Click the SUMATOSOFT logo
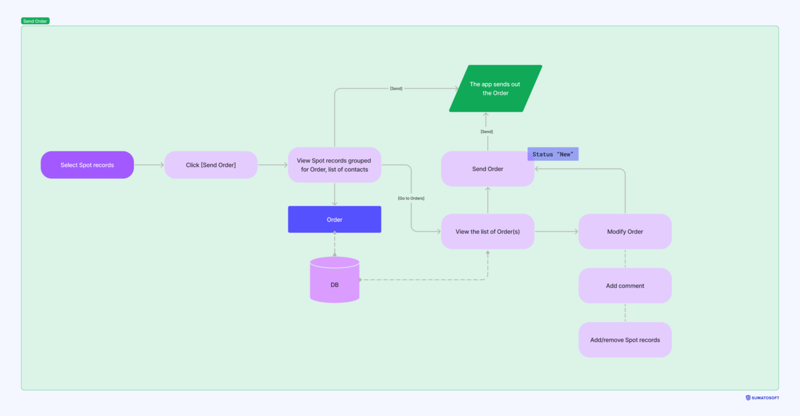800x416 pixels. pyautogui.click(x=762, y=397)
